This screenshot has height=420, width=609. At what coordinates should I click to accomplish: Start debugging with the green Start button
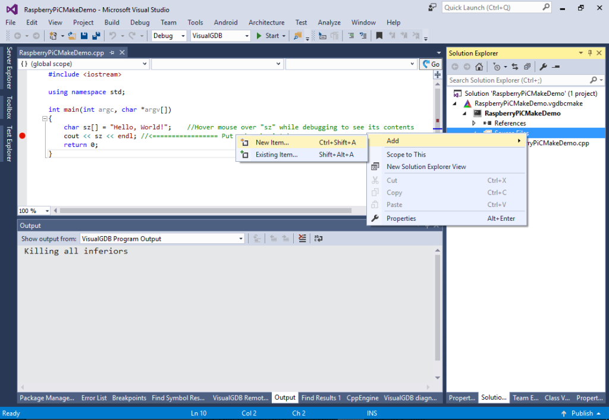[x=269, y=36]
